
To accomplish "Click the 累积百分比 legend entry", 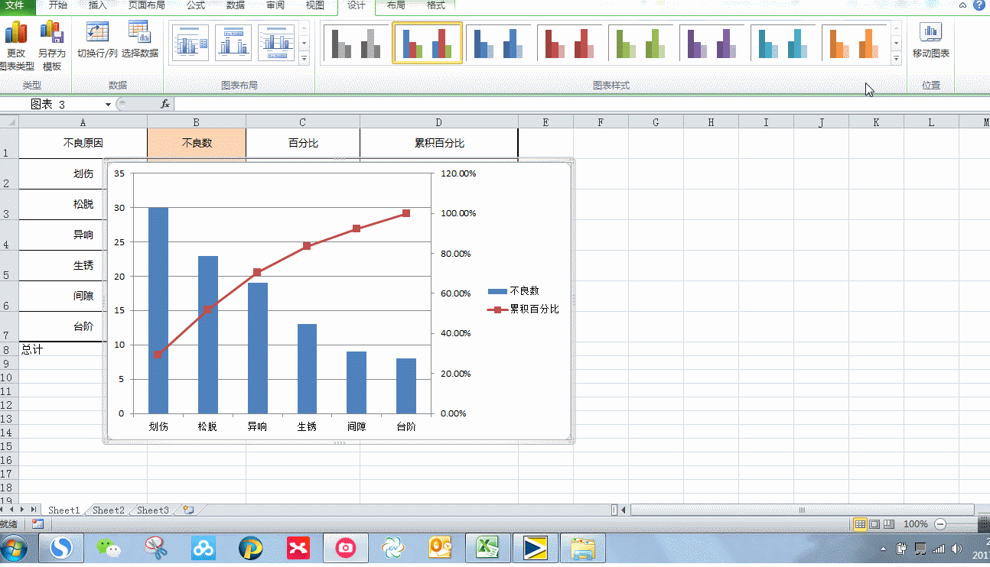I will coord(523,309).
